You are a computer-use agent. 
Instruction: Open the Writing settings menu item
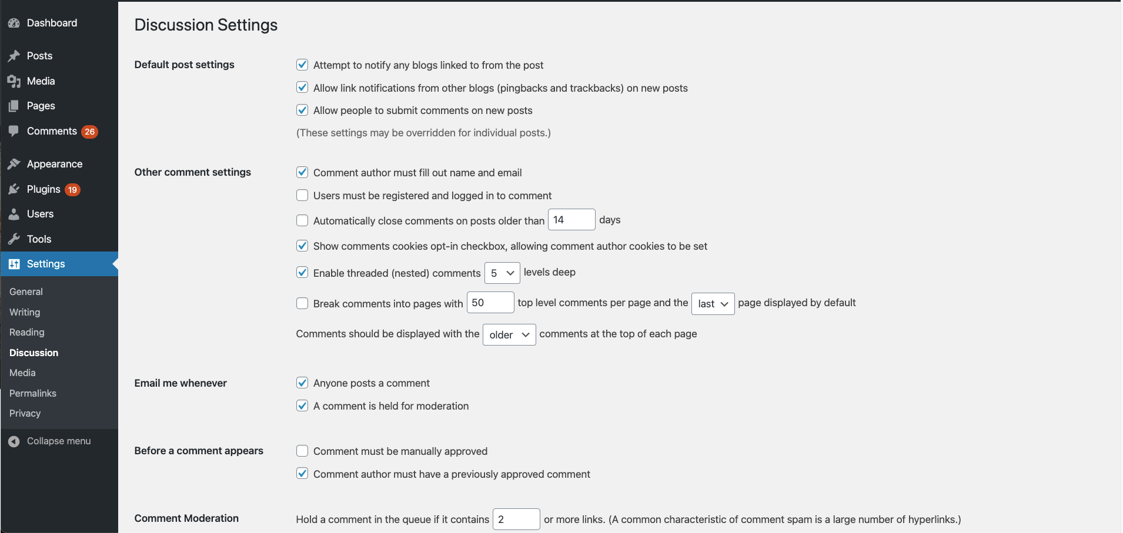[x=24, y=312]
